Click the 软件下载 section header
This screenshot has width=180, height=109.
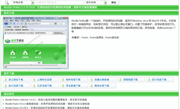9,74
